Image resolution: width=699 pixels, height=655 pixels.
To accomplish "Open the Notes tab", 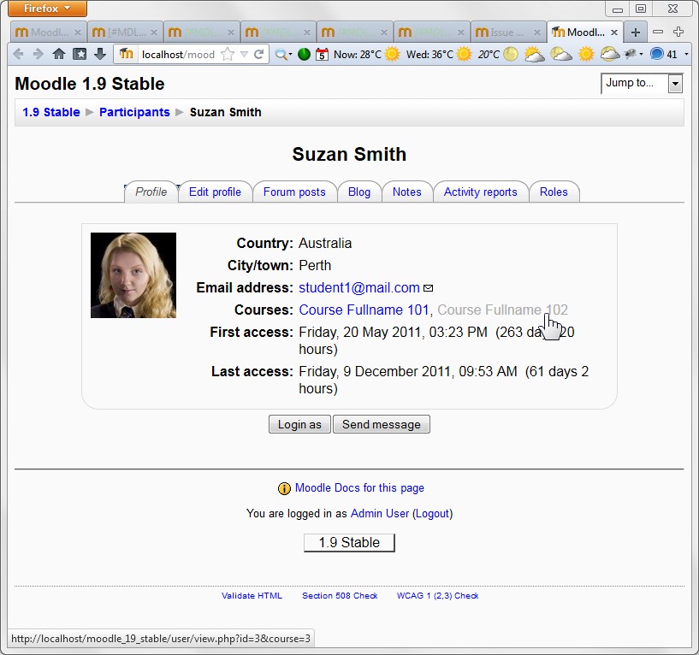I will tap(407, 192).
